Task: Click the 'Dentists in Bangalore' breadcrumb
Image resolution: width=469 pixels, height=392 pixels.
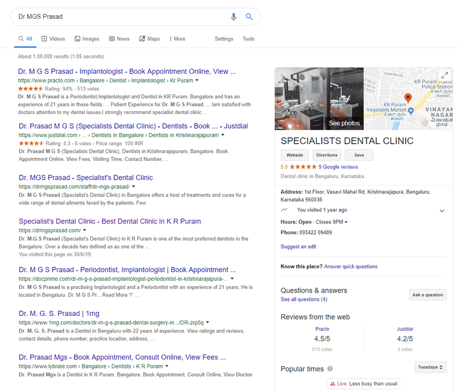Action: coord(118,135)
